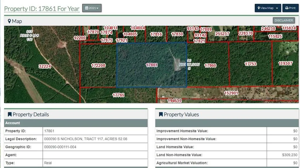This screenshot has width=300, height=168.
Task: Expand the View Map dropdown menu
Action: tap(268, 8)
